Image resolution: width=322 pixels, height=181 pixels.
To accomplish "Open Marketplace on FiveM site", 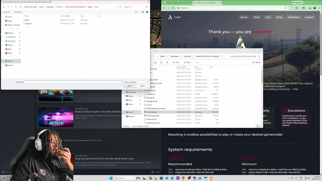I will (294, 17).
